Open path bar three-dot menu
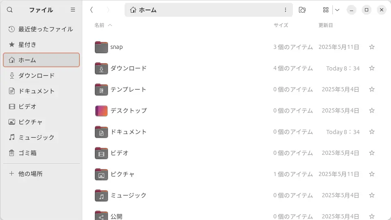The image size is (391, 220). pyautogui.click(x=286, y=10)
